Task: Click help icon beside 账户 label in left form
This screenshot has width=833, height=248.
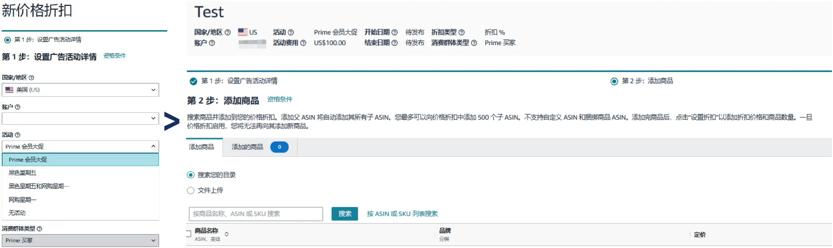Action: (x=18, y=107)
